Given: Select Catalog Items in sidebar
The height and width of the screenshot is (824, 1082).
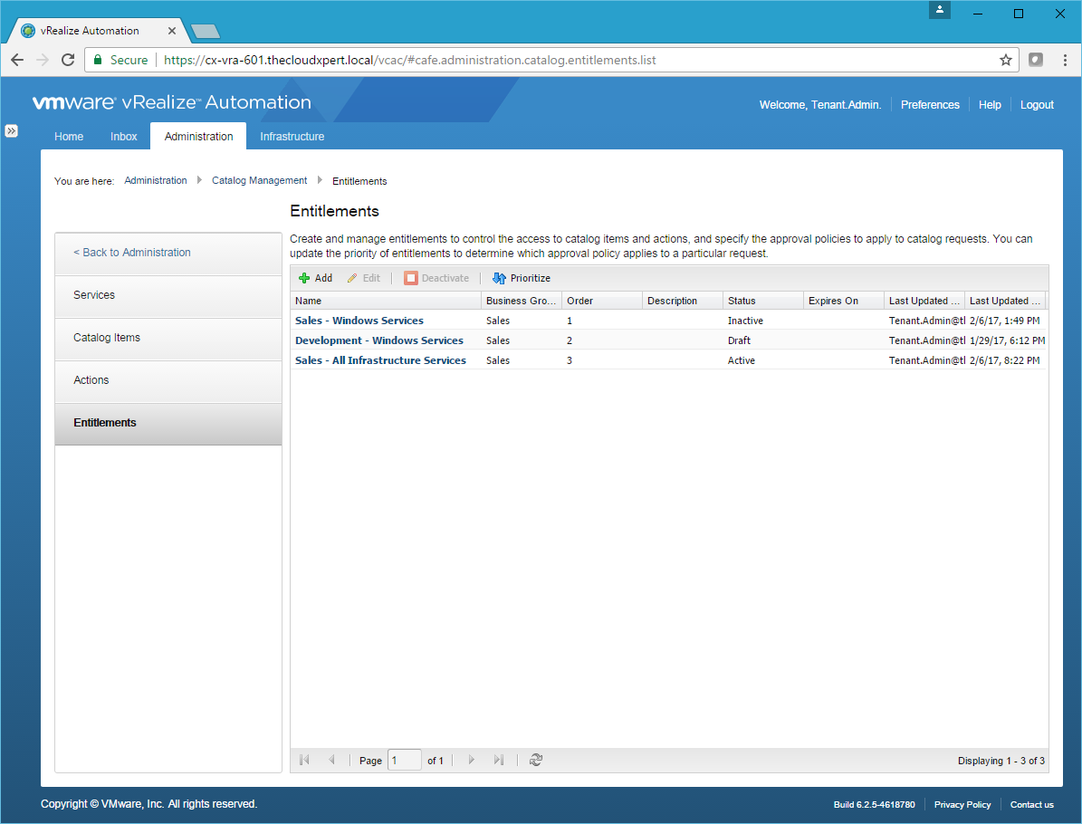Looking at the screenshot, I should click(x=107, y=338).
